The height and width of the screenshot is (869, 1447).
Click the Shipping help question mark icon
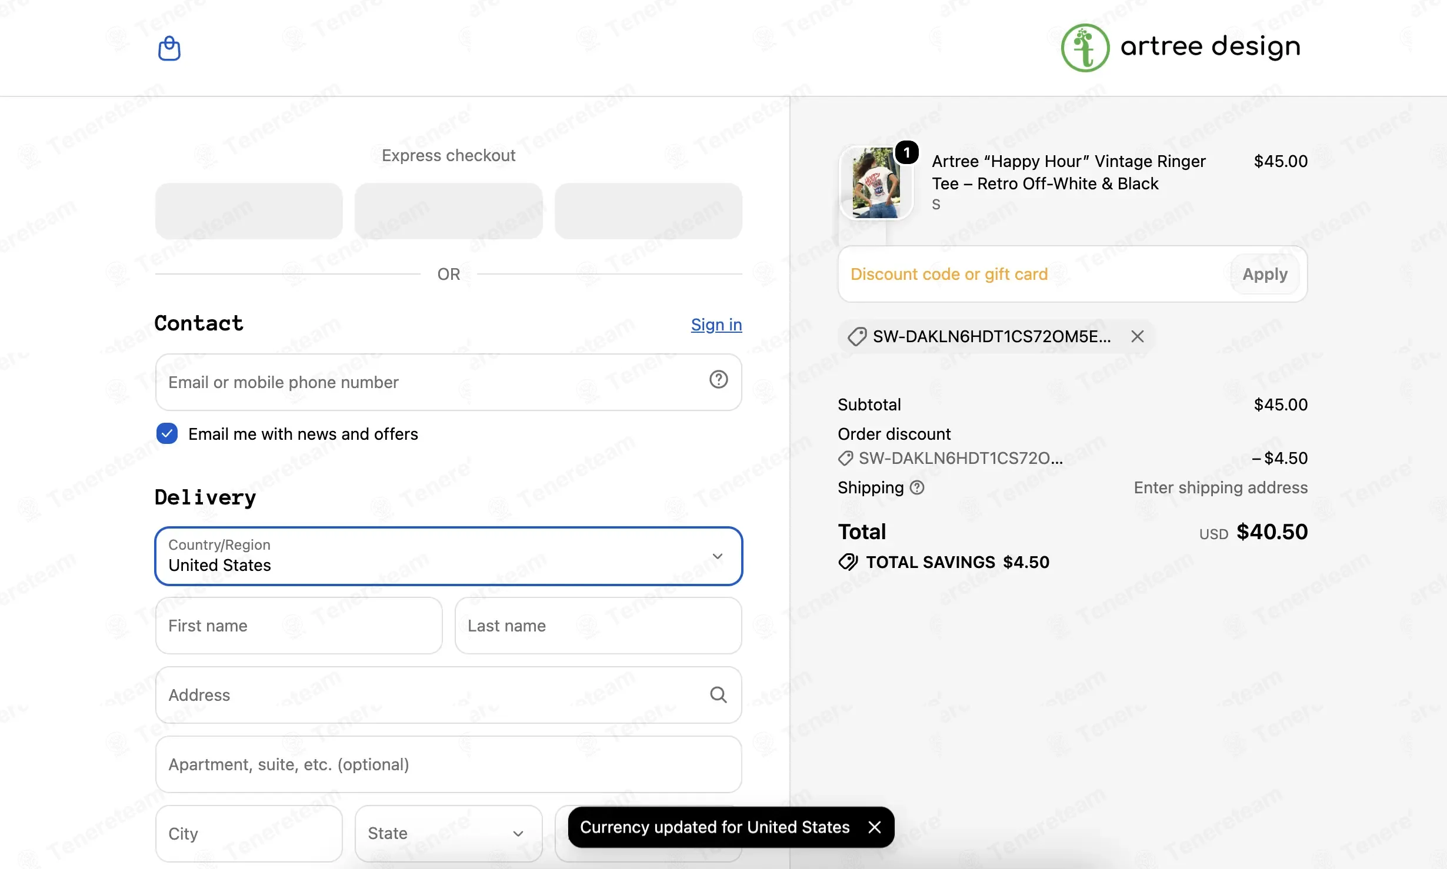tap(917, 488)
